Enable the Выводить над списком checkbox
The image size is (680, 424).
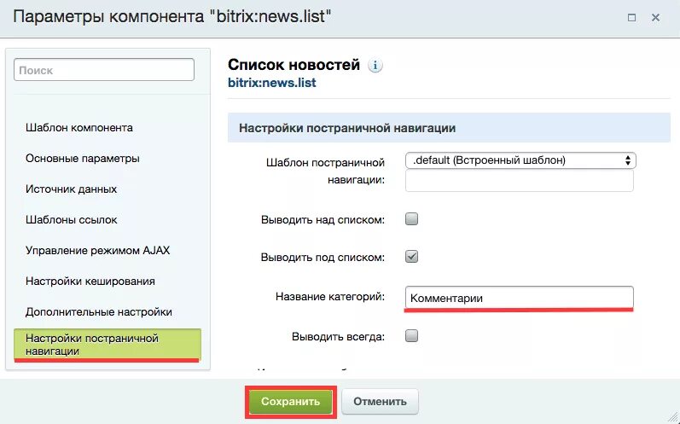[x=411, y=219]
